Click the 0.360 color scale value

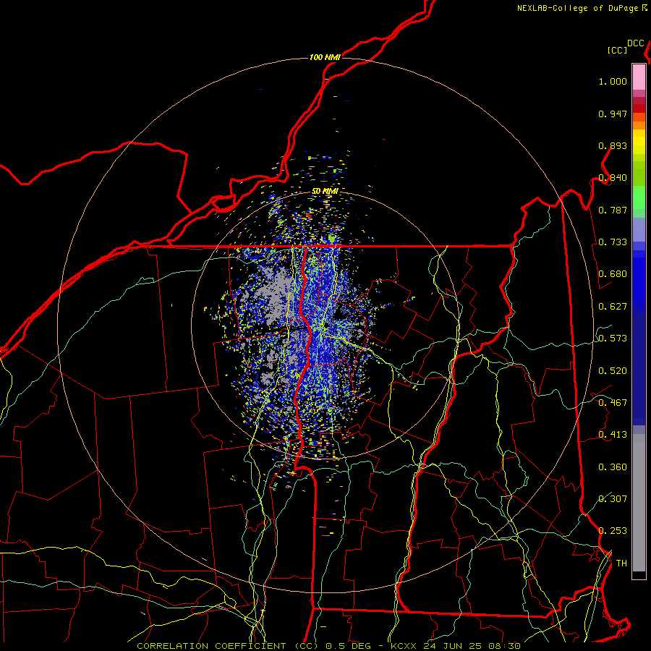point(613,467)
